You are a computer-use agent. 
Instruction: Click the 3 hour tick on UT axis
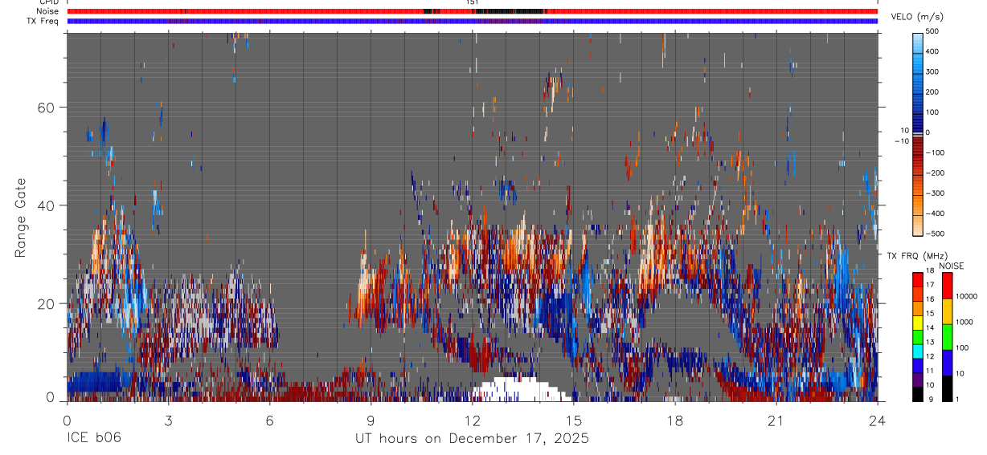tap(168, 420)
